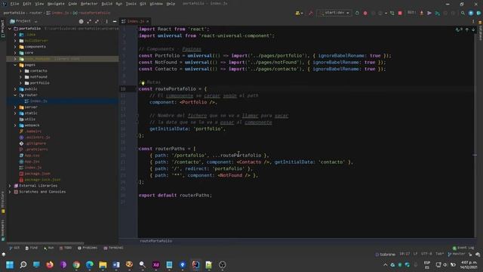Viewport: 483px width, 272px height.
Task: Select Scratches and Consoles node
Action: tap(42, 192)
